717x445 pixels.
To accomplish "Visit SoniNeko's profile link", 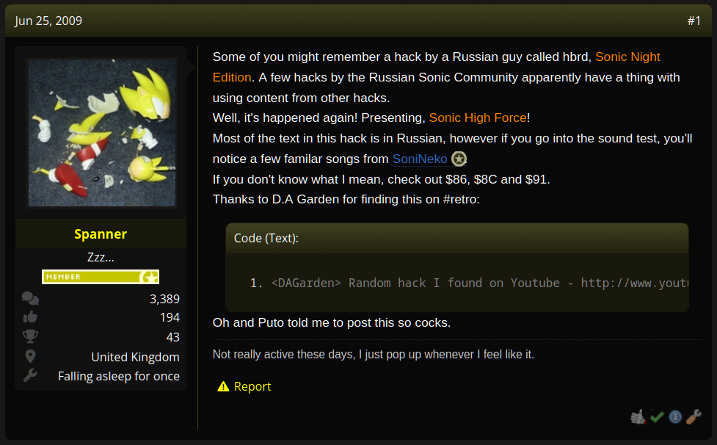I will point(420,159).
